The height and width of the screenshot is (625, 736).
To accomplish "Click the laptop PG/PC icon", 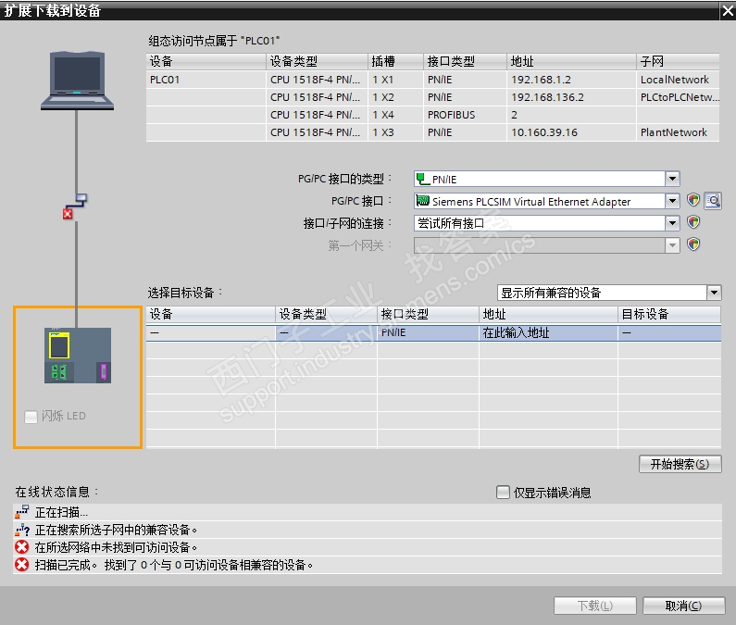I will (77, 81).
